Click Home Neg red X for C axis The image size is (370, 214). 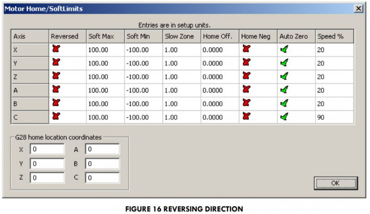pyautogui.click(x=246, y=117)
